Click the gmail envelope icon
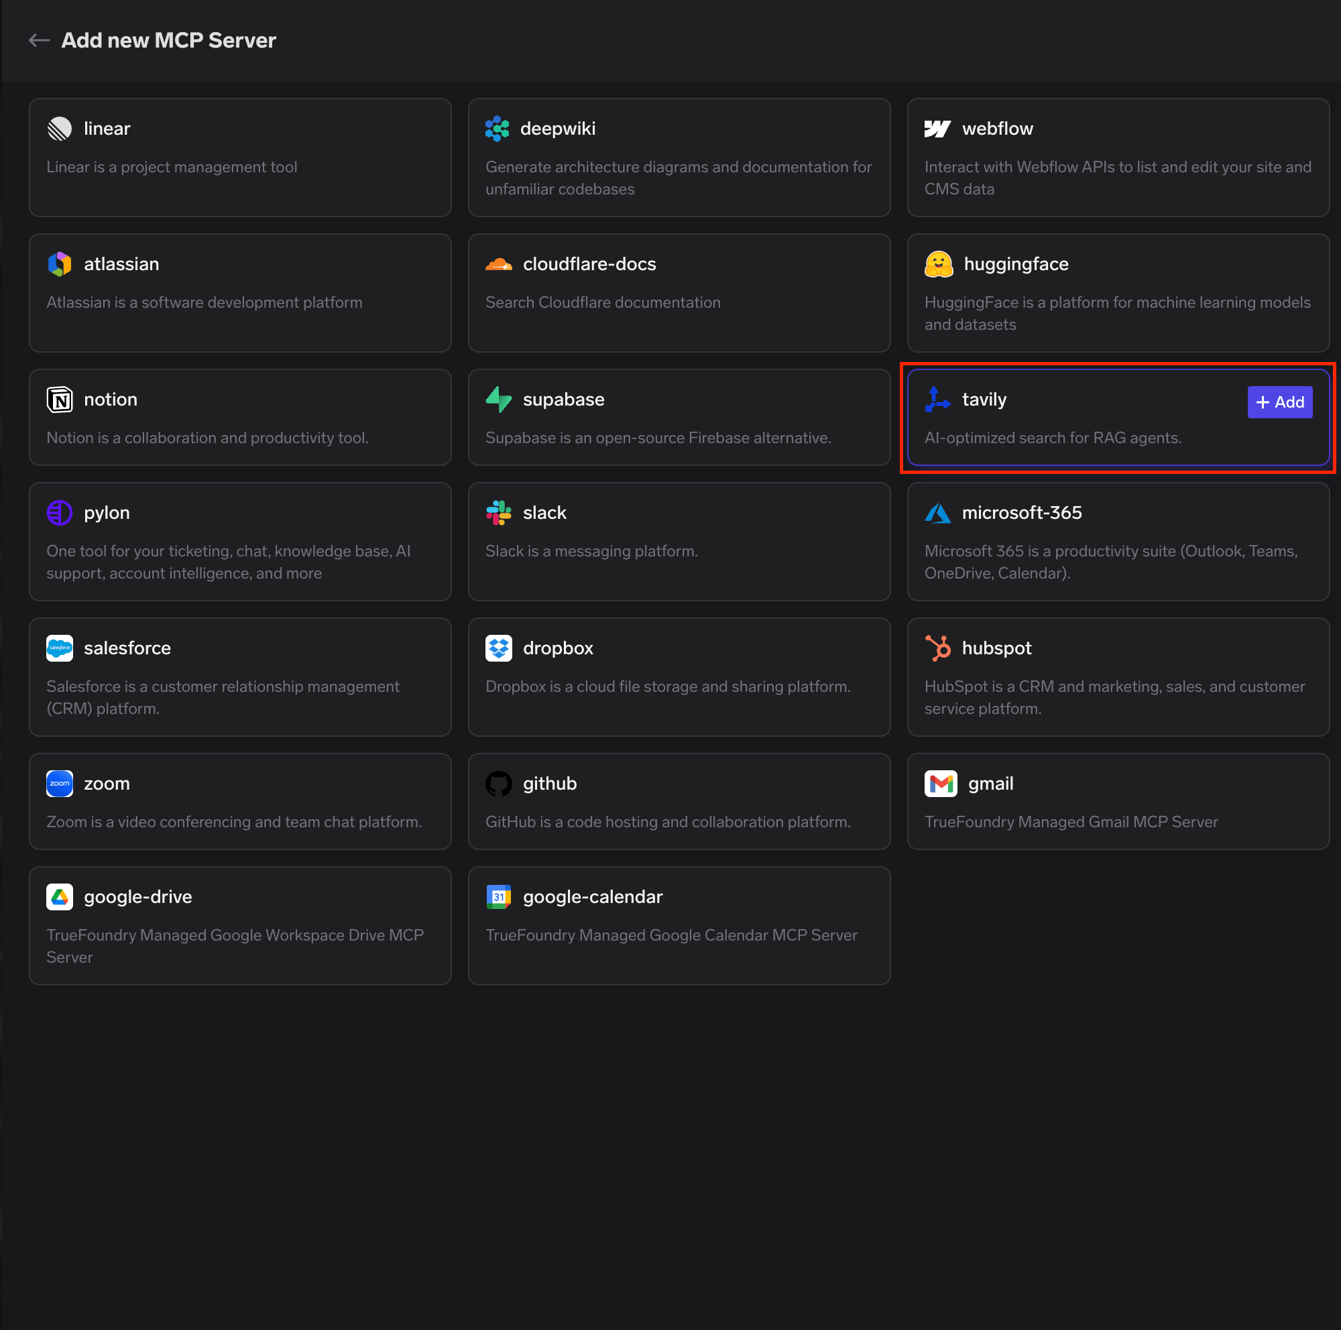The width and height of the screenshot is (1341, 1330). coord(941,783)
